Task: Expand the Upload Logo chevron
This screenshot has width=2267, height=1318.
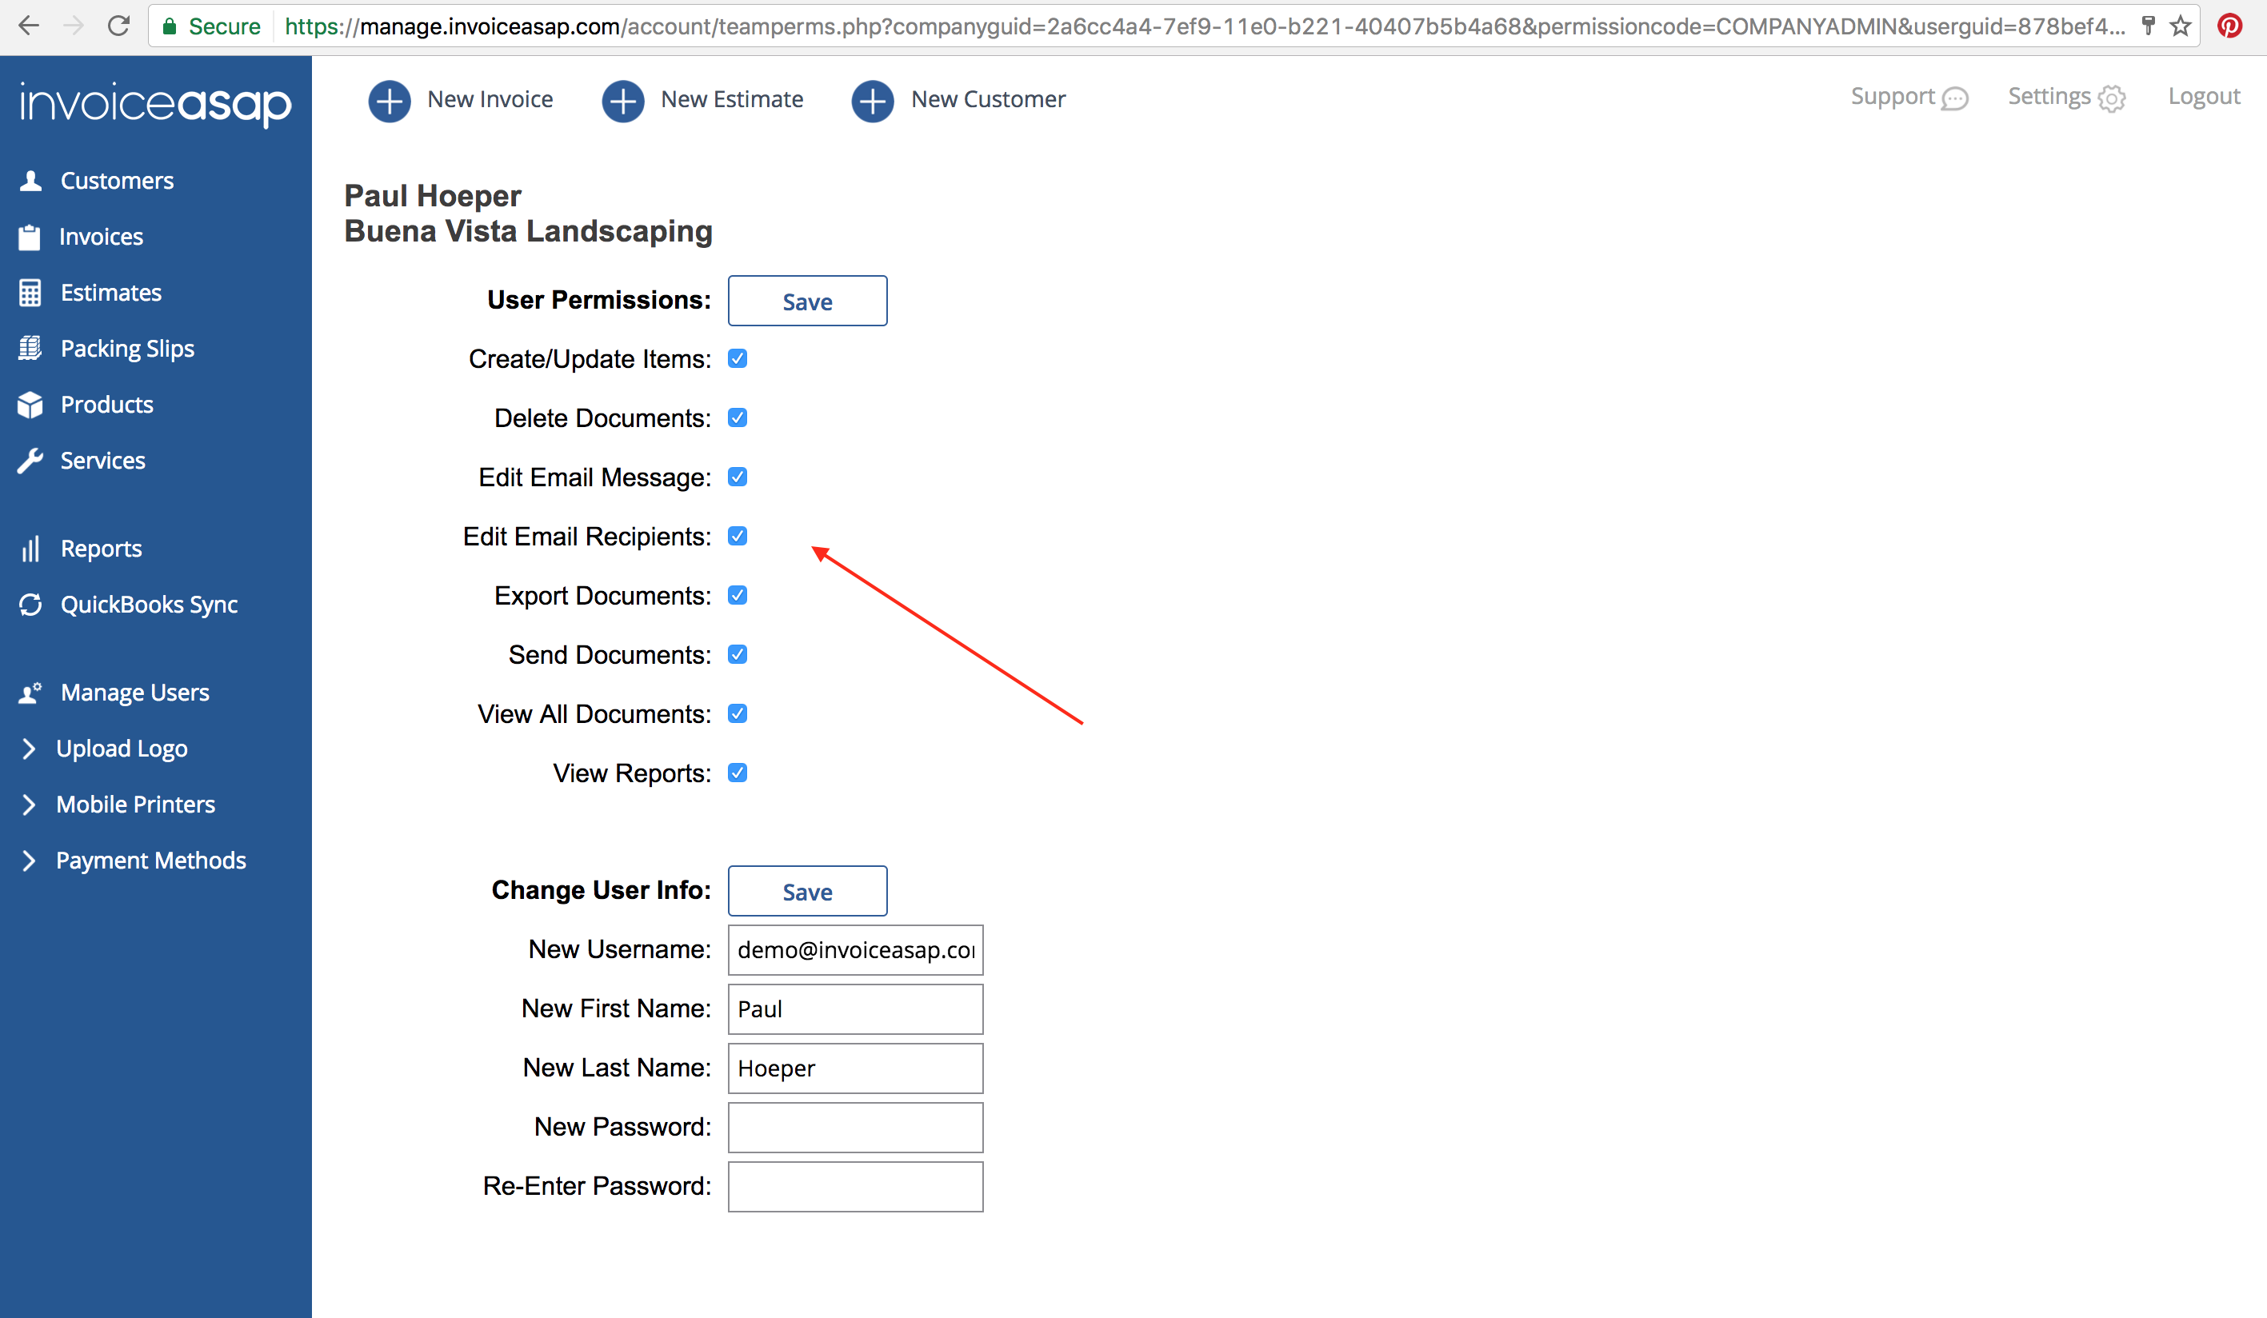Action: pyautogui.click(x=29, y=749)
